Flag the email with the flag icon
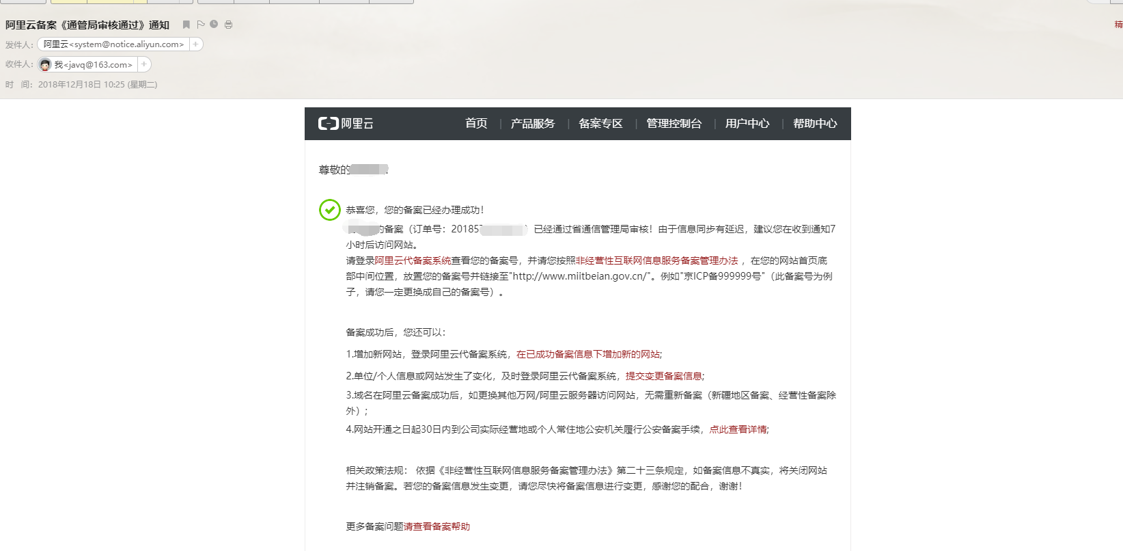The height and width of the screenshot is (551, 1123). [201, 25]
